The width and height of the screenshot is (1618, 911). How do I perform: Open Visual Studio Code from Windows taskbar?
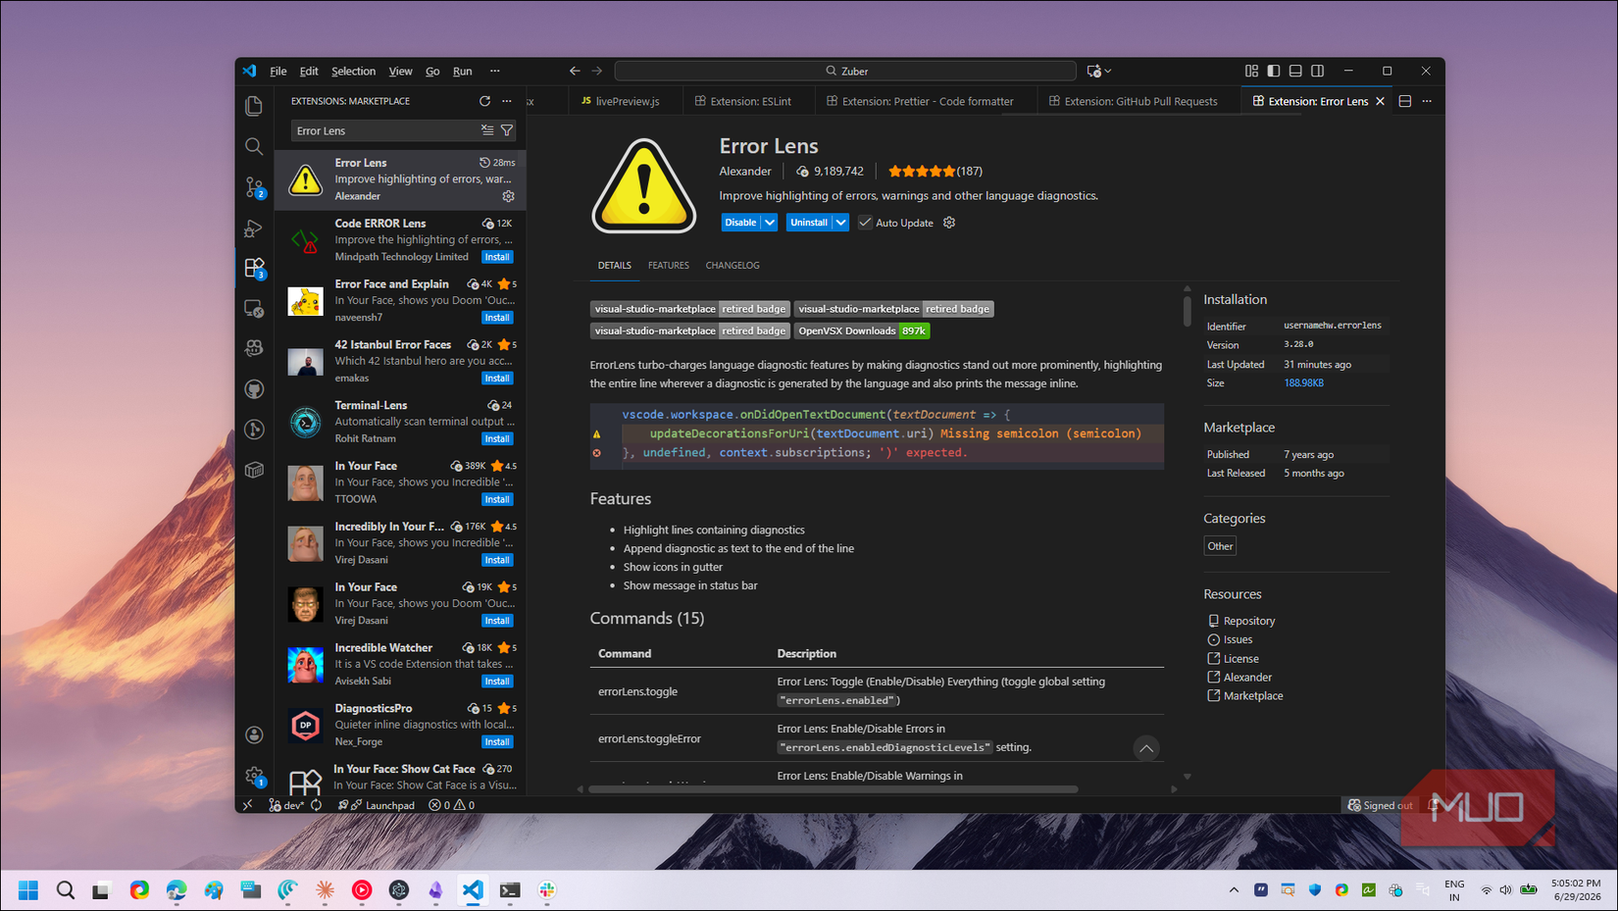pyautogui.click(x=473, y=889)
